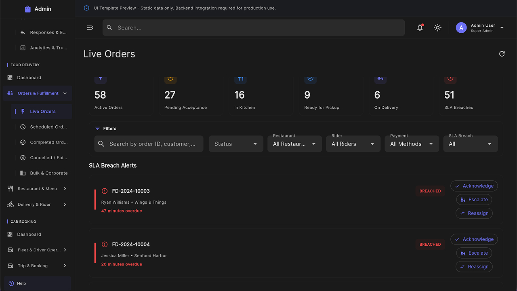Click the Help question mark icon
The image size is (517, 291).
pos(11,284)
